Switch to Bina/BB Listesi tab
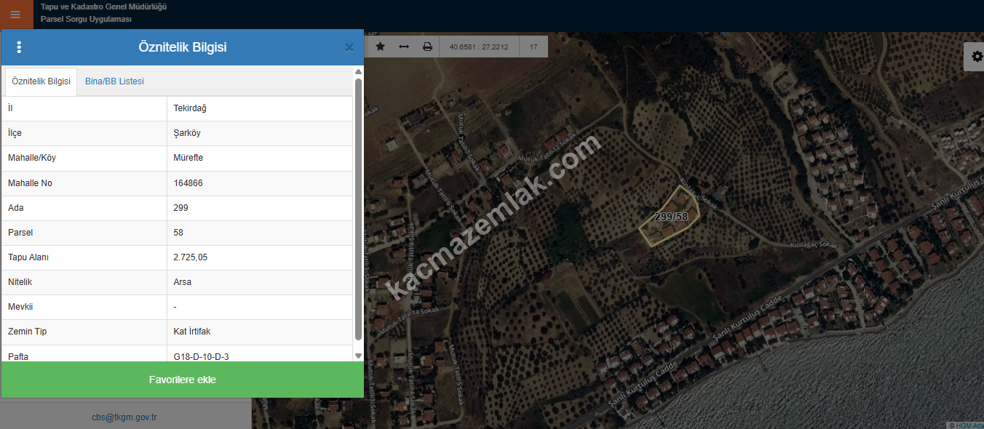The height and width of the screenshot is (429, 984). [114, 81]
